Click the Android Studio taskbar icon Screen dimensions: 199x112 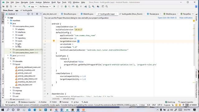pyautogui.click(x=67, y=110)
